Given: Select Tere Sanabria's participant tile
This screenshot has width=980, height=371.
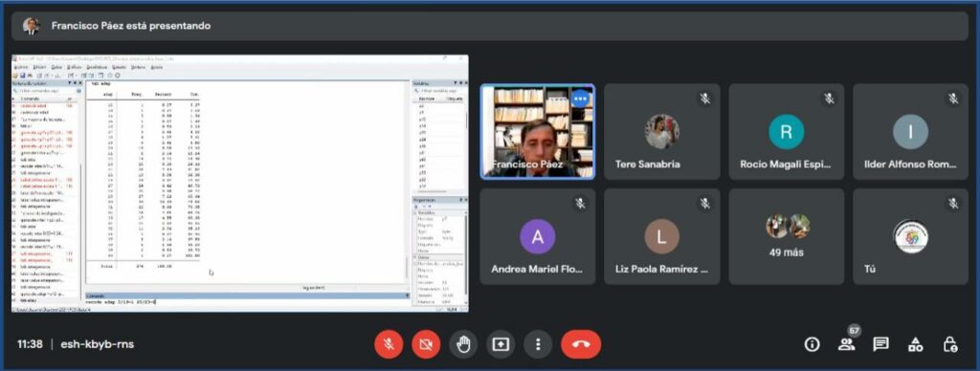Looking at the screenshot, I should (x=662, y=132).
